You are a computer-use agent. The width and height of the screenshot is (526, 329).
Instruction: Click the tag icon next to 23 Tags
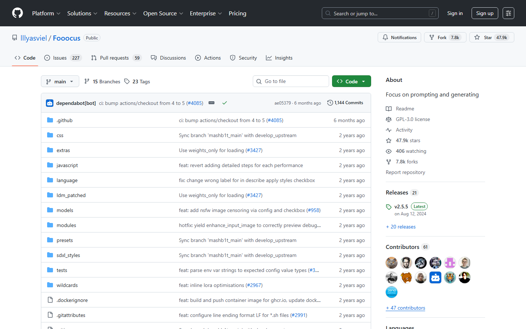click(127, 81)
